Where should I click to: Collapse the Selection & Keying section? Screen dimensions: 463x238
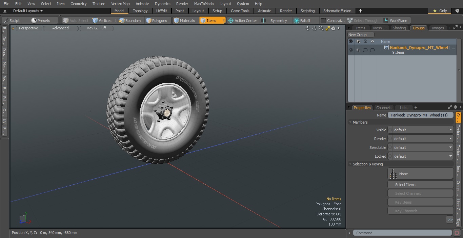(350, 164)
